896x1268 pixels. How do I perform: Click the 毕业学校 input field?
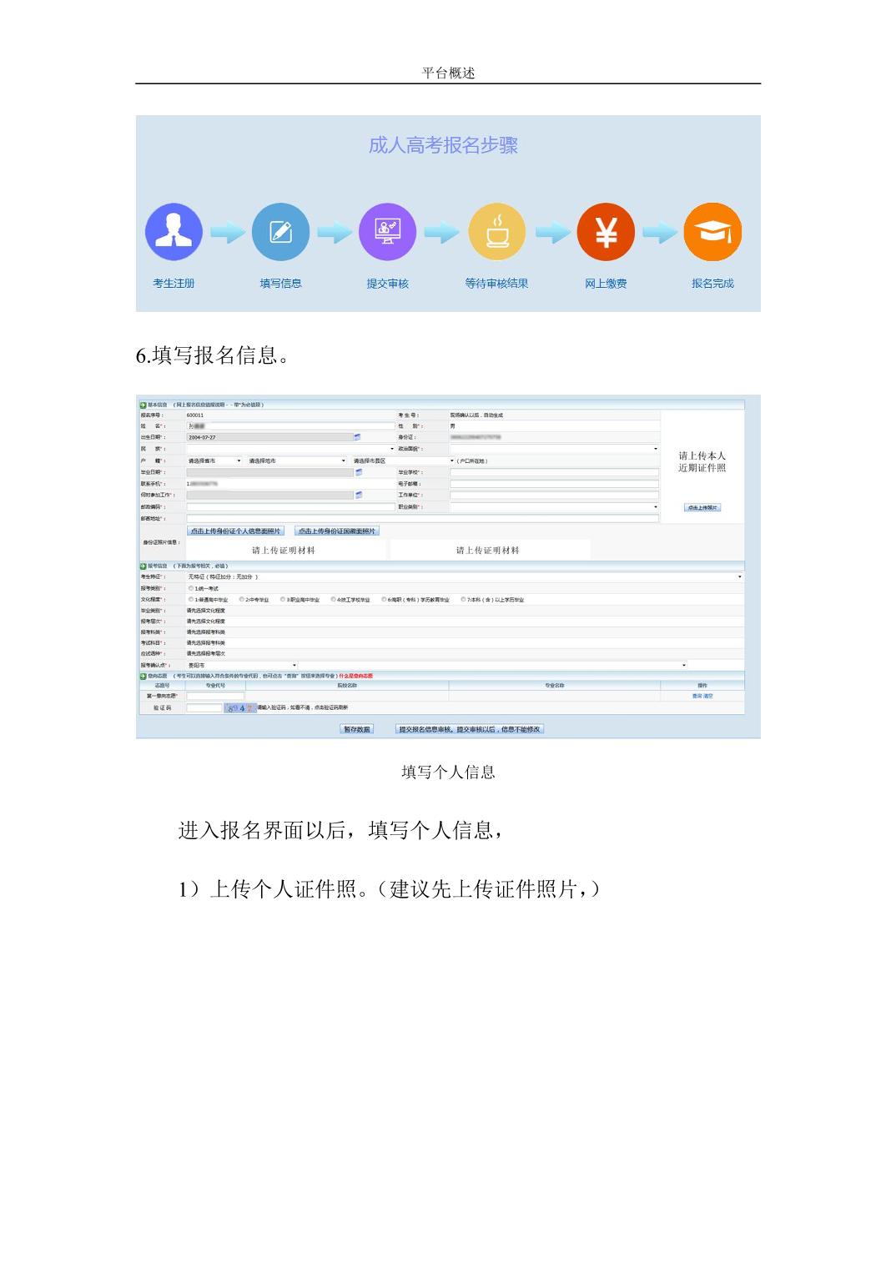tap(554, 472)
